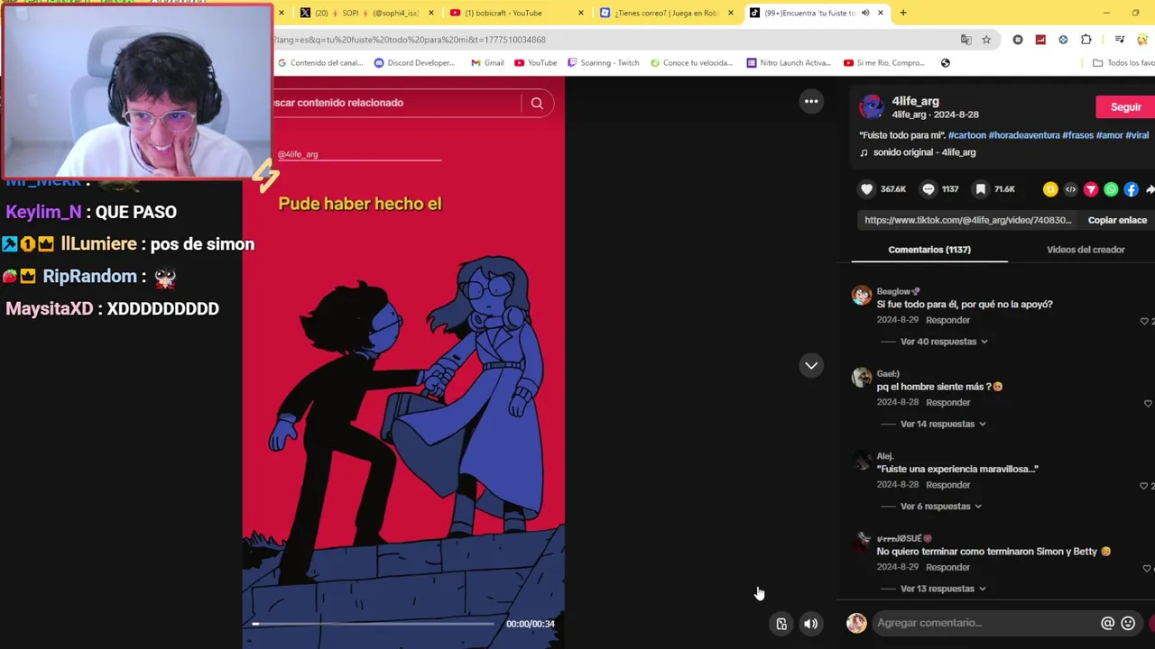
Task: Open the three-dot more options menu
Action: click(x=811, y=101)
